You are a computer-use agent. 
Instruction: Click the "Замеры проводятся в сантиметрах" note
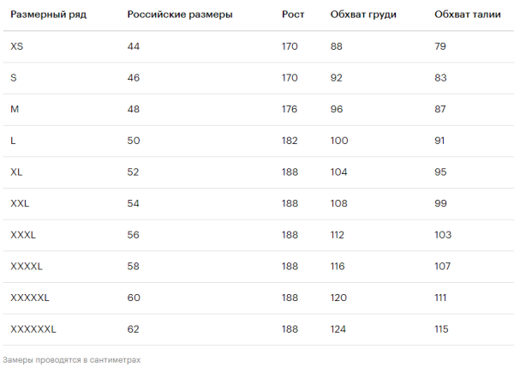click(71, 360)
